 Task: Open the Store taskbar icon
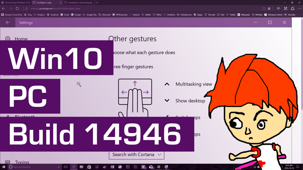[x=89, y=167]
